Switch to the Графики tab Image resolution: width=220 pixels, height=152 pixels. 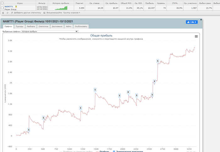click(x=8, y=26)
